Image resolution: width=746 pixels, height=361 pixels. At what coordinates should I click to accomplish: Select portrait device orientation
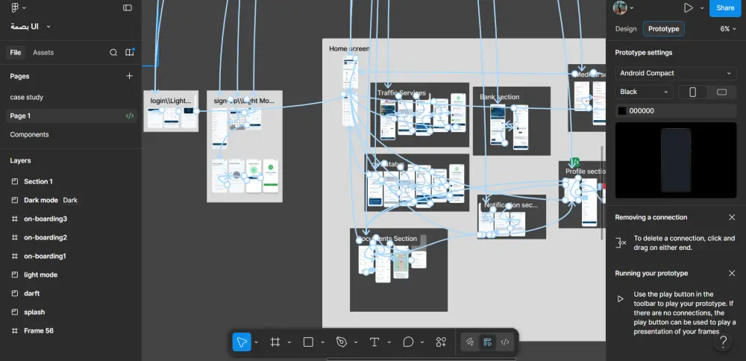point(693,92)
